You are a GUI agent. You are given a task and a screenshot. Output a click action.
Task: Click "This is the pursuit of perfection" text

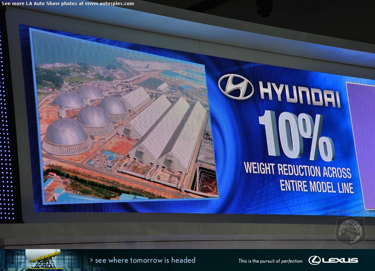pos(271,261)
